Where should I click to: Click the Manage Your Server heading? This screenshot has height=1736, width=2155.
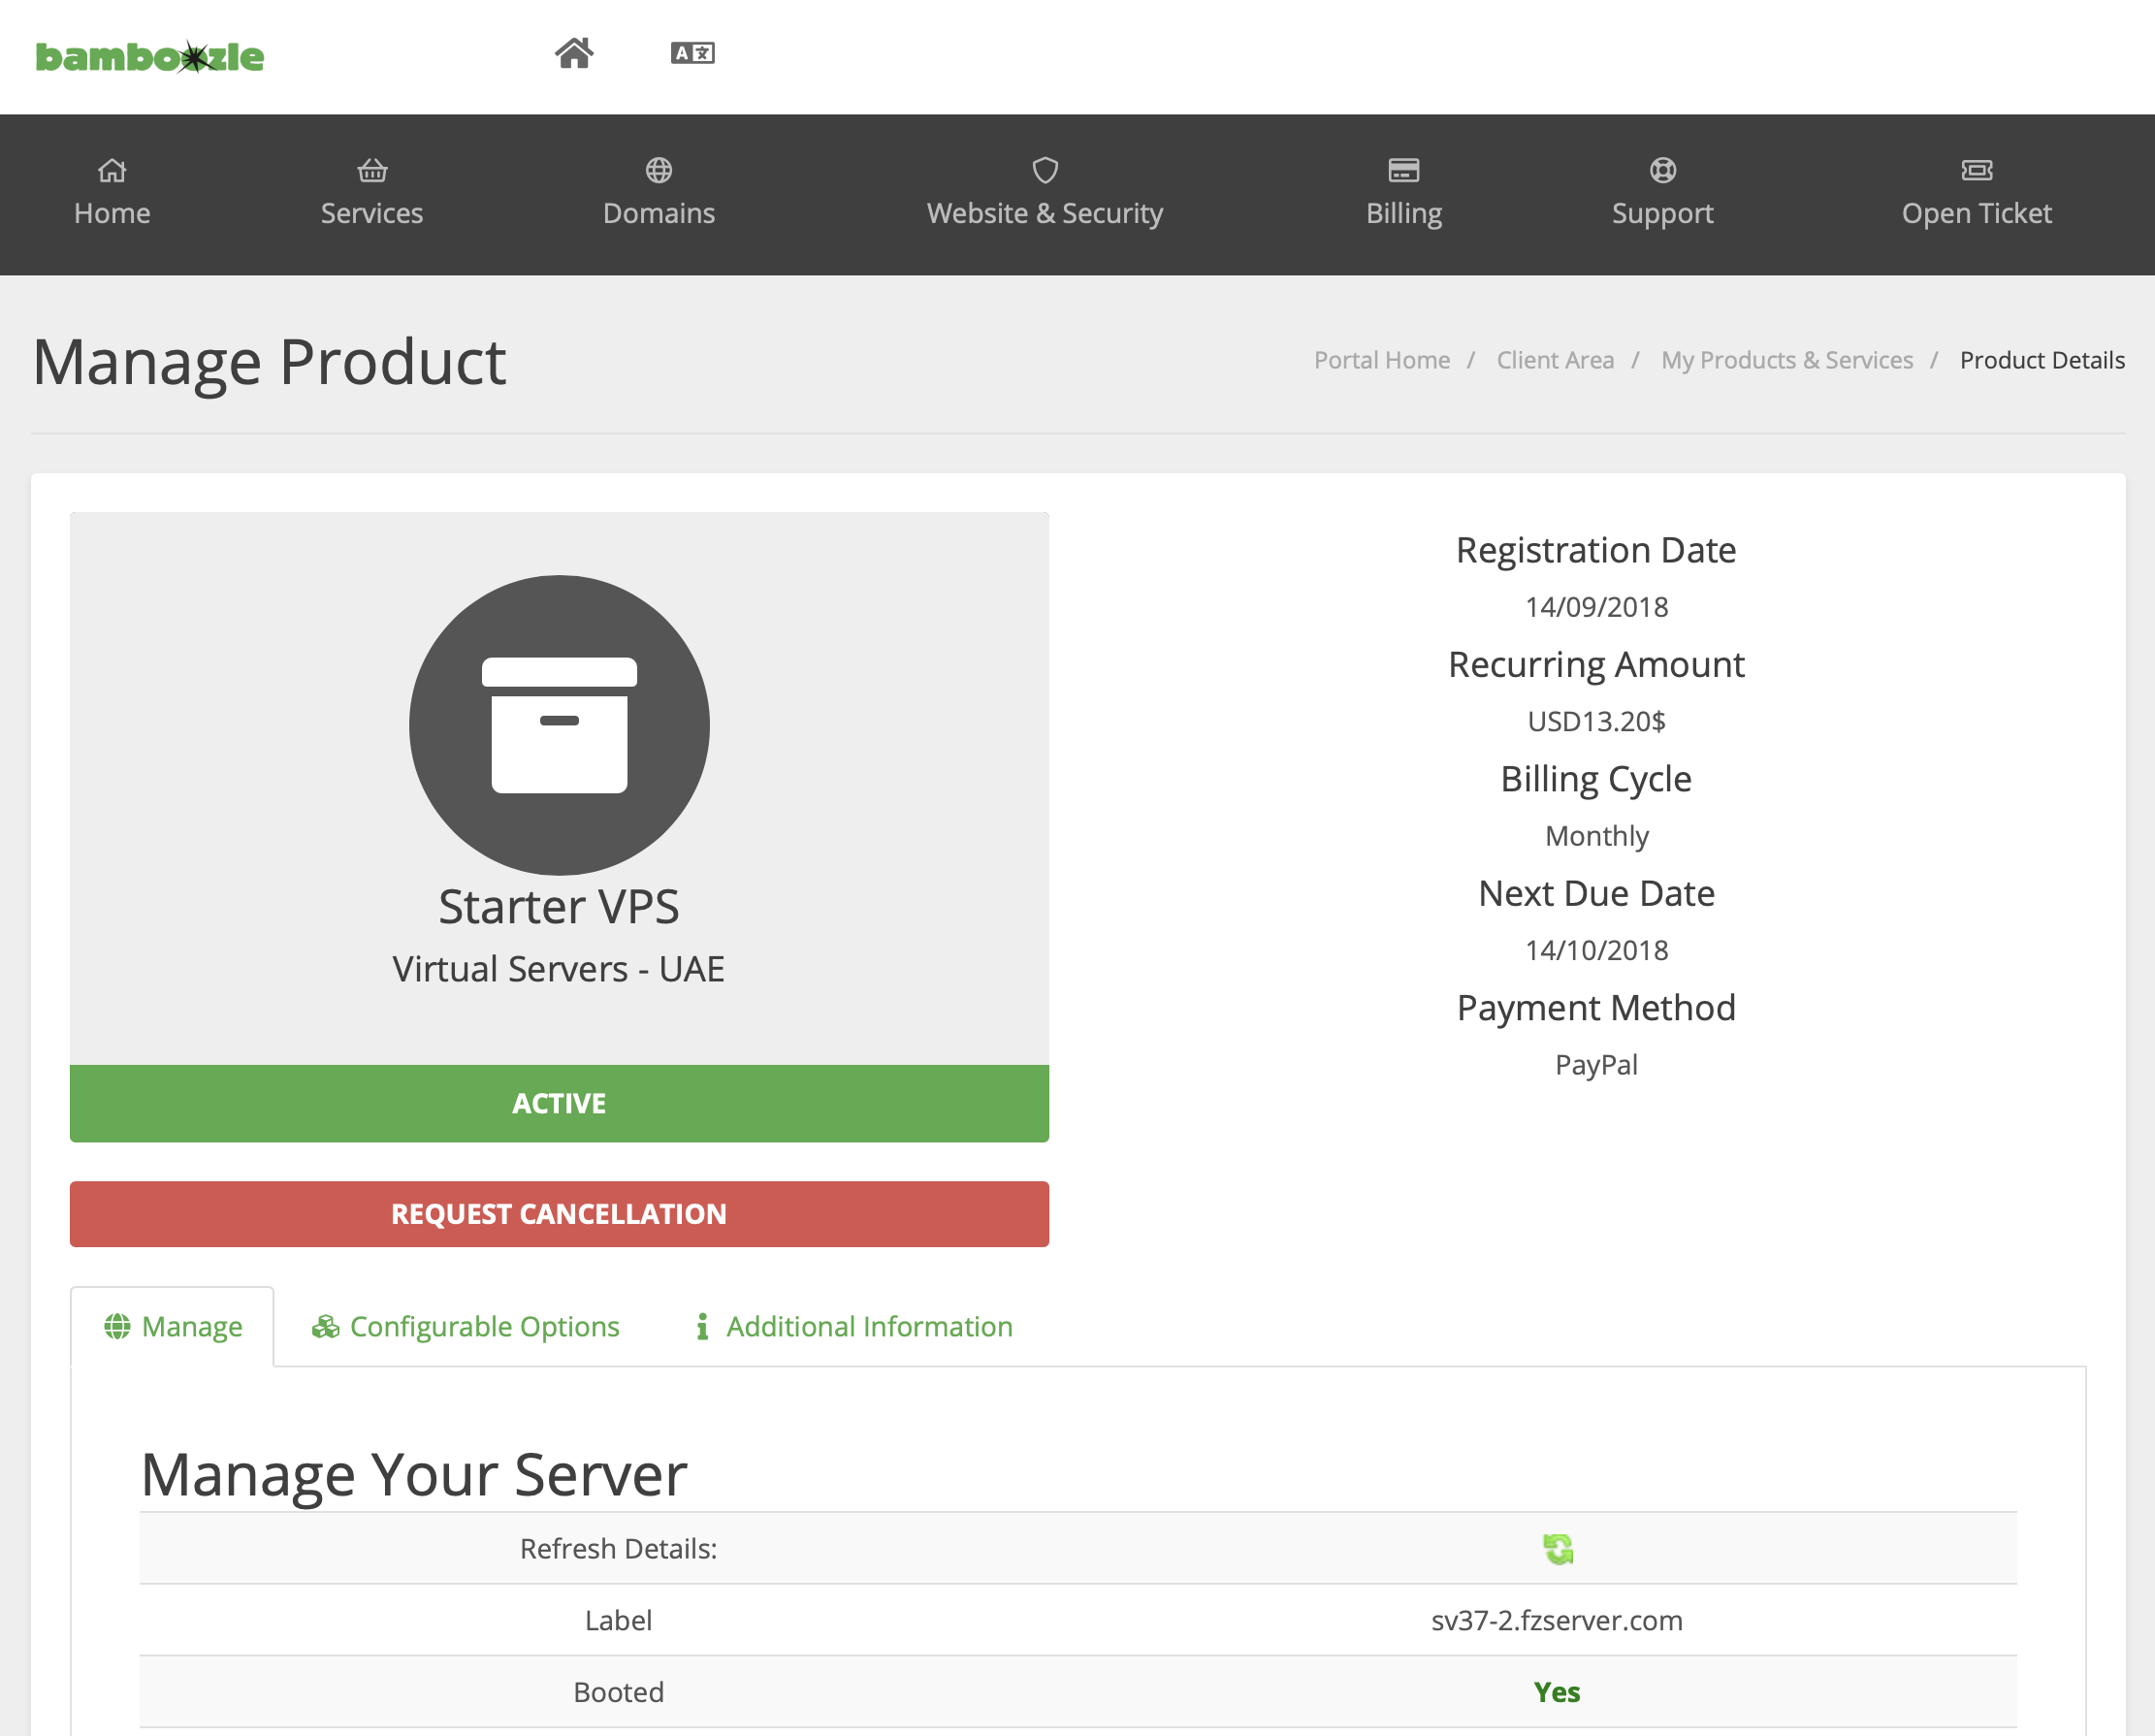coord(414,1474)
